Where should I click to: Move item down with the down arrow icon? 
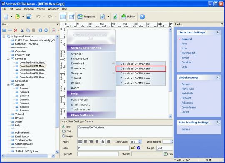click(x=46, y=30)
